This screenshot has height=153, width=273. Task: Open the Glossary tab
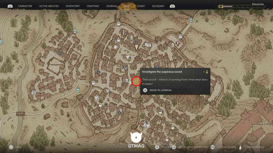point(158,6)
